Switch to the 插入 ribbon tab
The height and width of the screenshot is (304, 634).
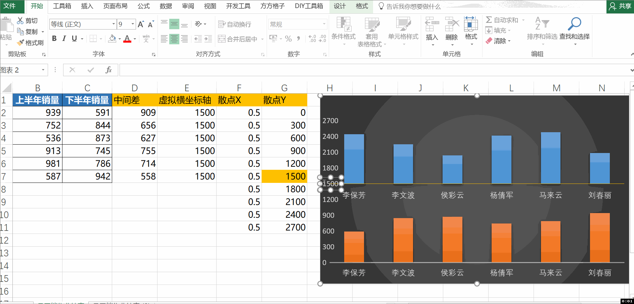(87, 6)
